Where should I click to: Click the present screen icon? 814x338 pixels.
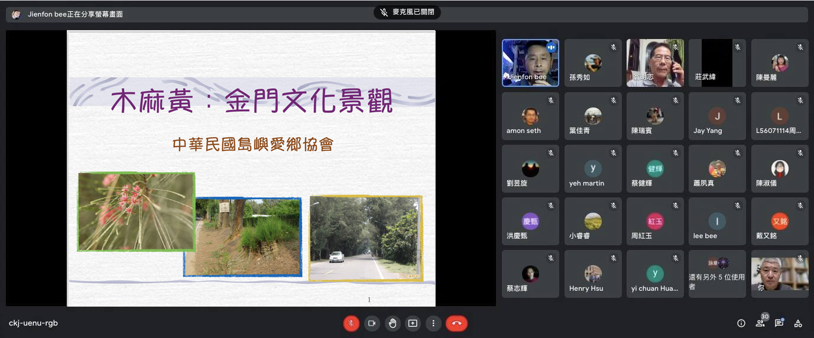click(x=413, y=323)
